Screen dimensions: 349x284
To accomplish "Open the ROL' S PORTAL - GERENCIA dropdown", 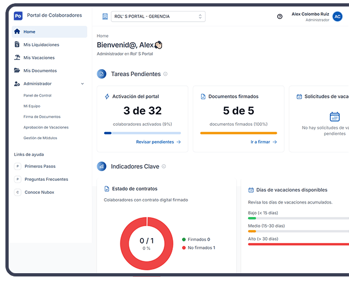I will click(158, 17).
